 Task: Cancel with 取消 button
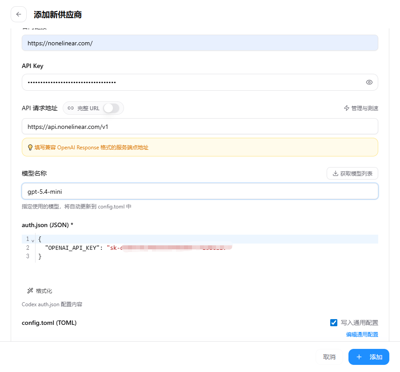tap(329, 357)
